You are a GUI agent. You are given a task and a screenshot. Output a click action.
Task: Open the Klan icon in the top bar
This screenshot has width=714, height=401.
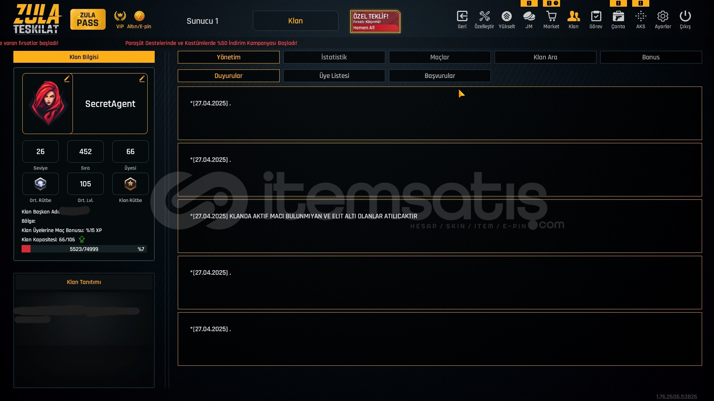[573, 16]
